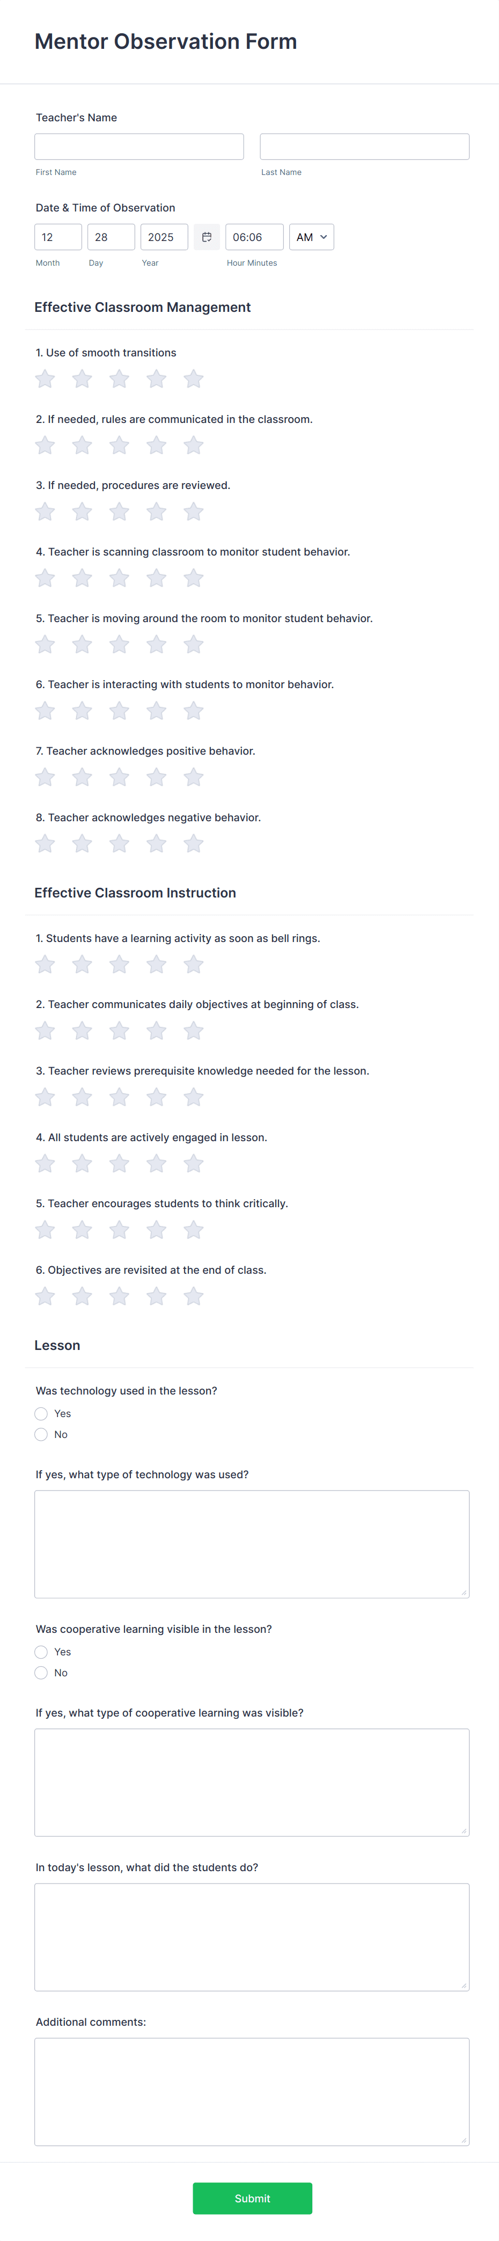Rate four stars for teacher reviews prerequisite knowledge
The height and width of the screenshot is (2241, 499).
[156, 1097]
